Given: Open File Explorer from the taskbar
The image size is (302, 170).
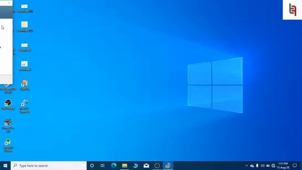Looking at the screenshot, I should pos(125,166).
